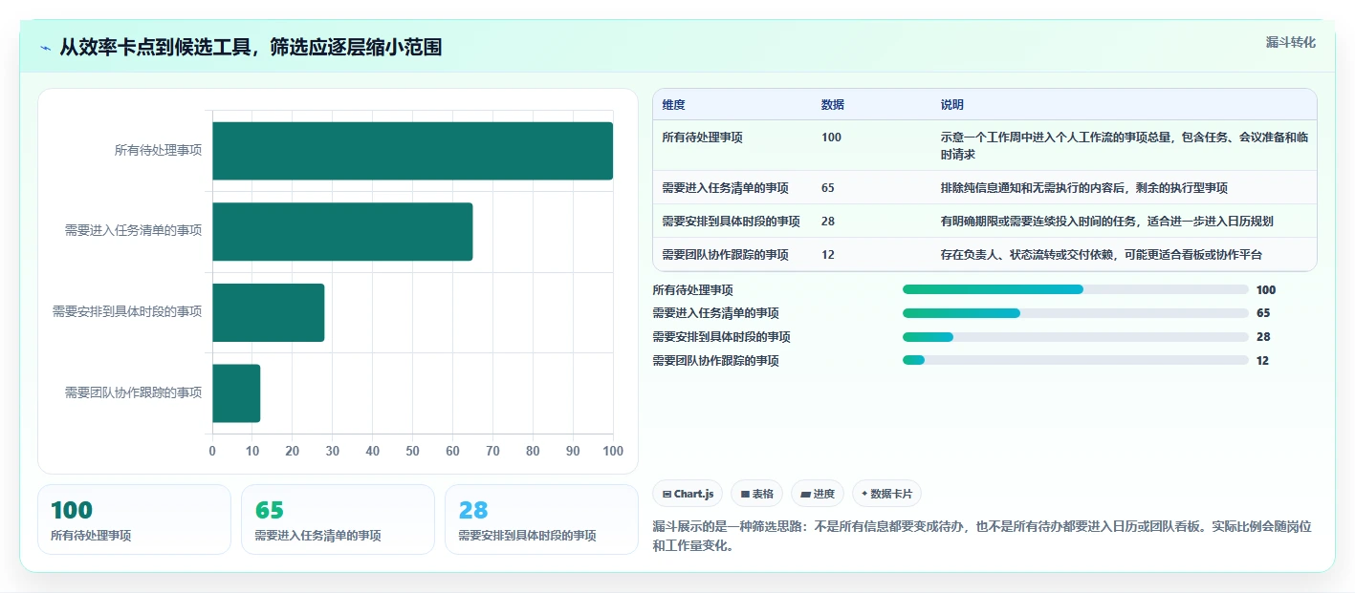
Task: Click the footnote paragraph starting 漏斗展示的是
Action: (982, 537)
